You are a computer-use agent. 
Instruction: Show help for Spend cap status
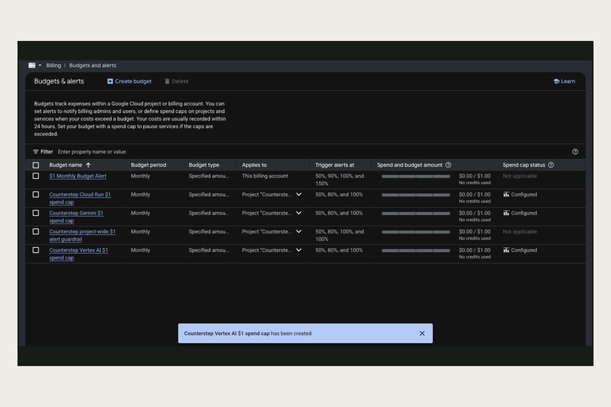551,165
